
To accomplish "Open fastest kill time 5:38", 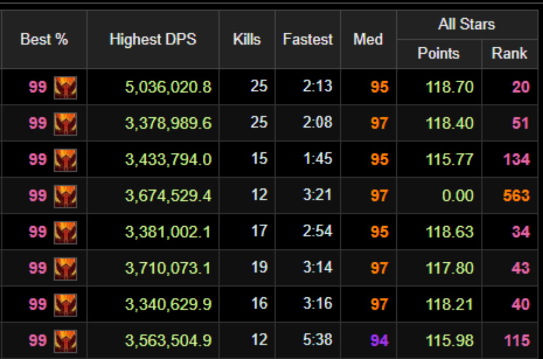I will [x=317, y=339].
